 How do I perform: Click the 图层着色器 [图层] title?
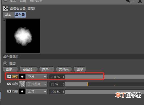(x=22, y=8)
